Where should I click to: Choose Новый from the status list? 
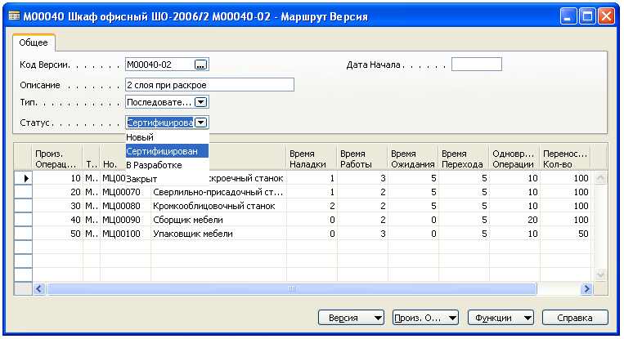[x=140, y=137]
